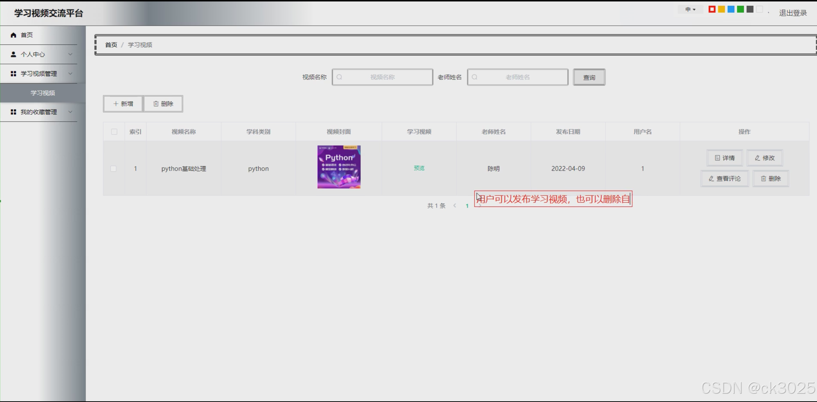
Task: Click the 修改 edit button in row
Action: (x=765, y=158)
